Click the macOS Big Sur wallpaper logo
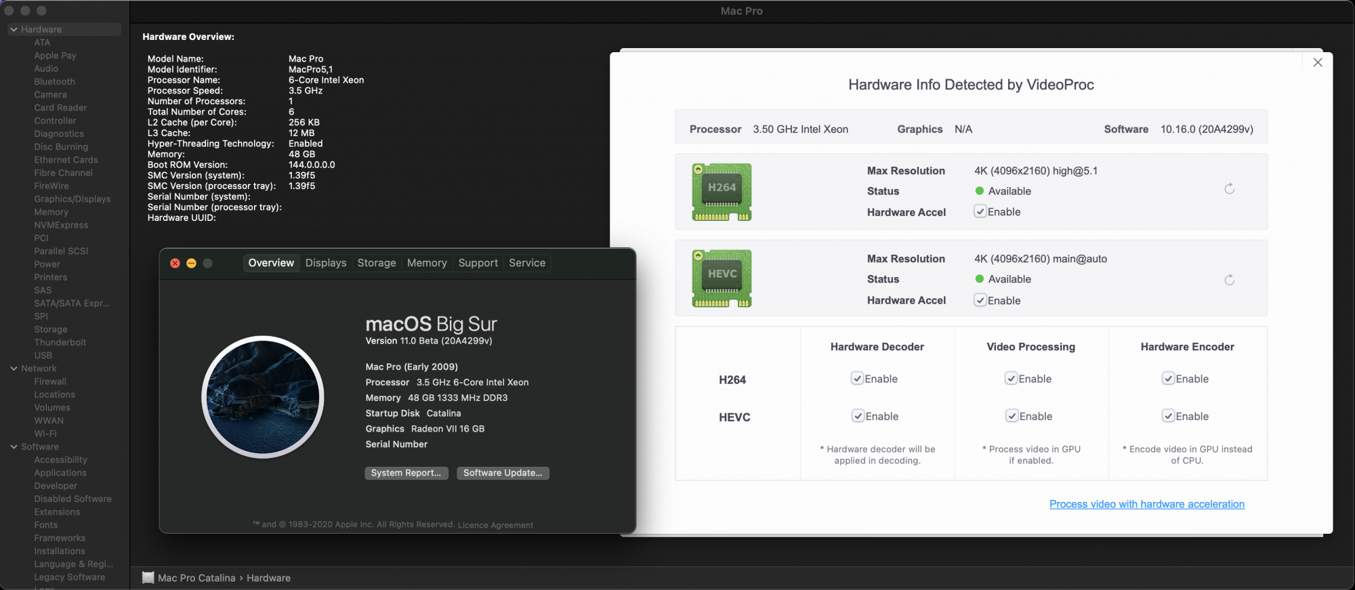Screen dimensions: 1355x590 pos(263,397)
